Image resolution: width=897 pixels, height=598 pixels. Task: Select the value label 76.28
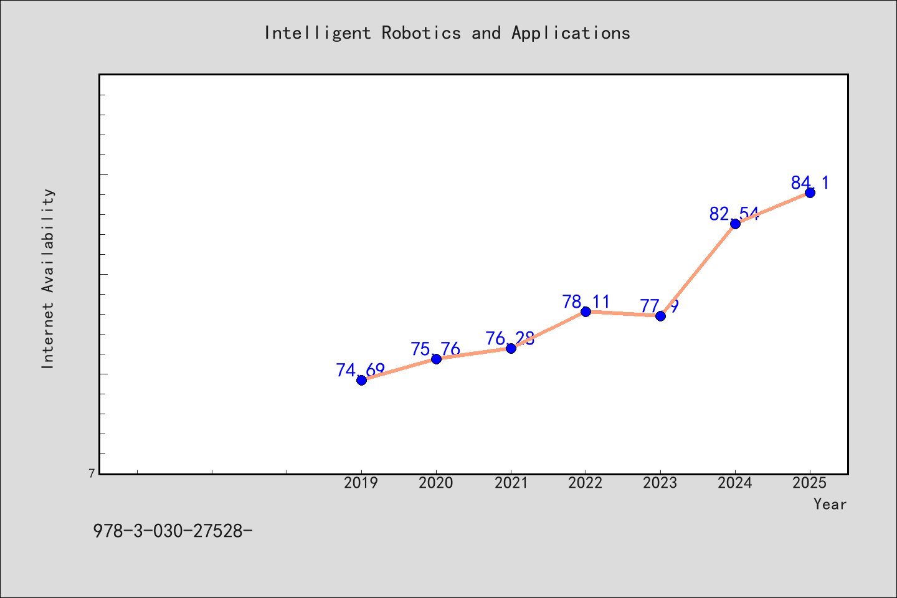(x=510, y=338)
